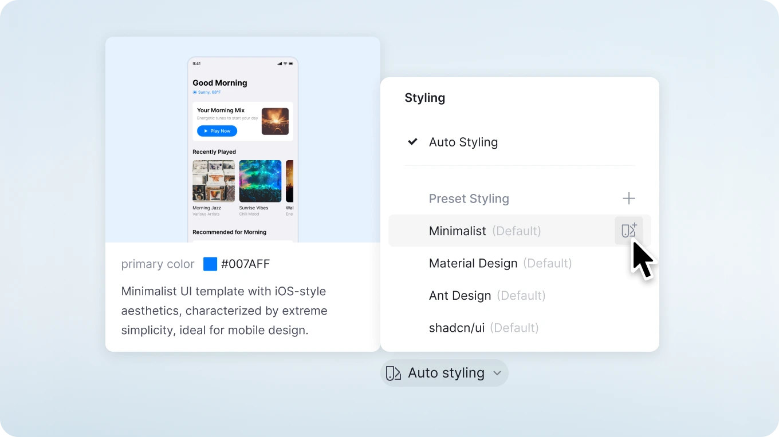Image resolution: width=779 pixels, height=437 pixels.
Task: Click the cellular signal icon in phone preview
Action: [x=280, y=63]
